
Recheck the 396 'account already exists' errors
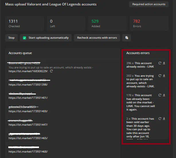160,63
